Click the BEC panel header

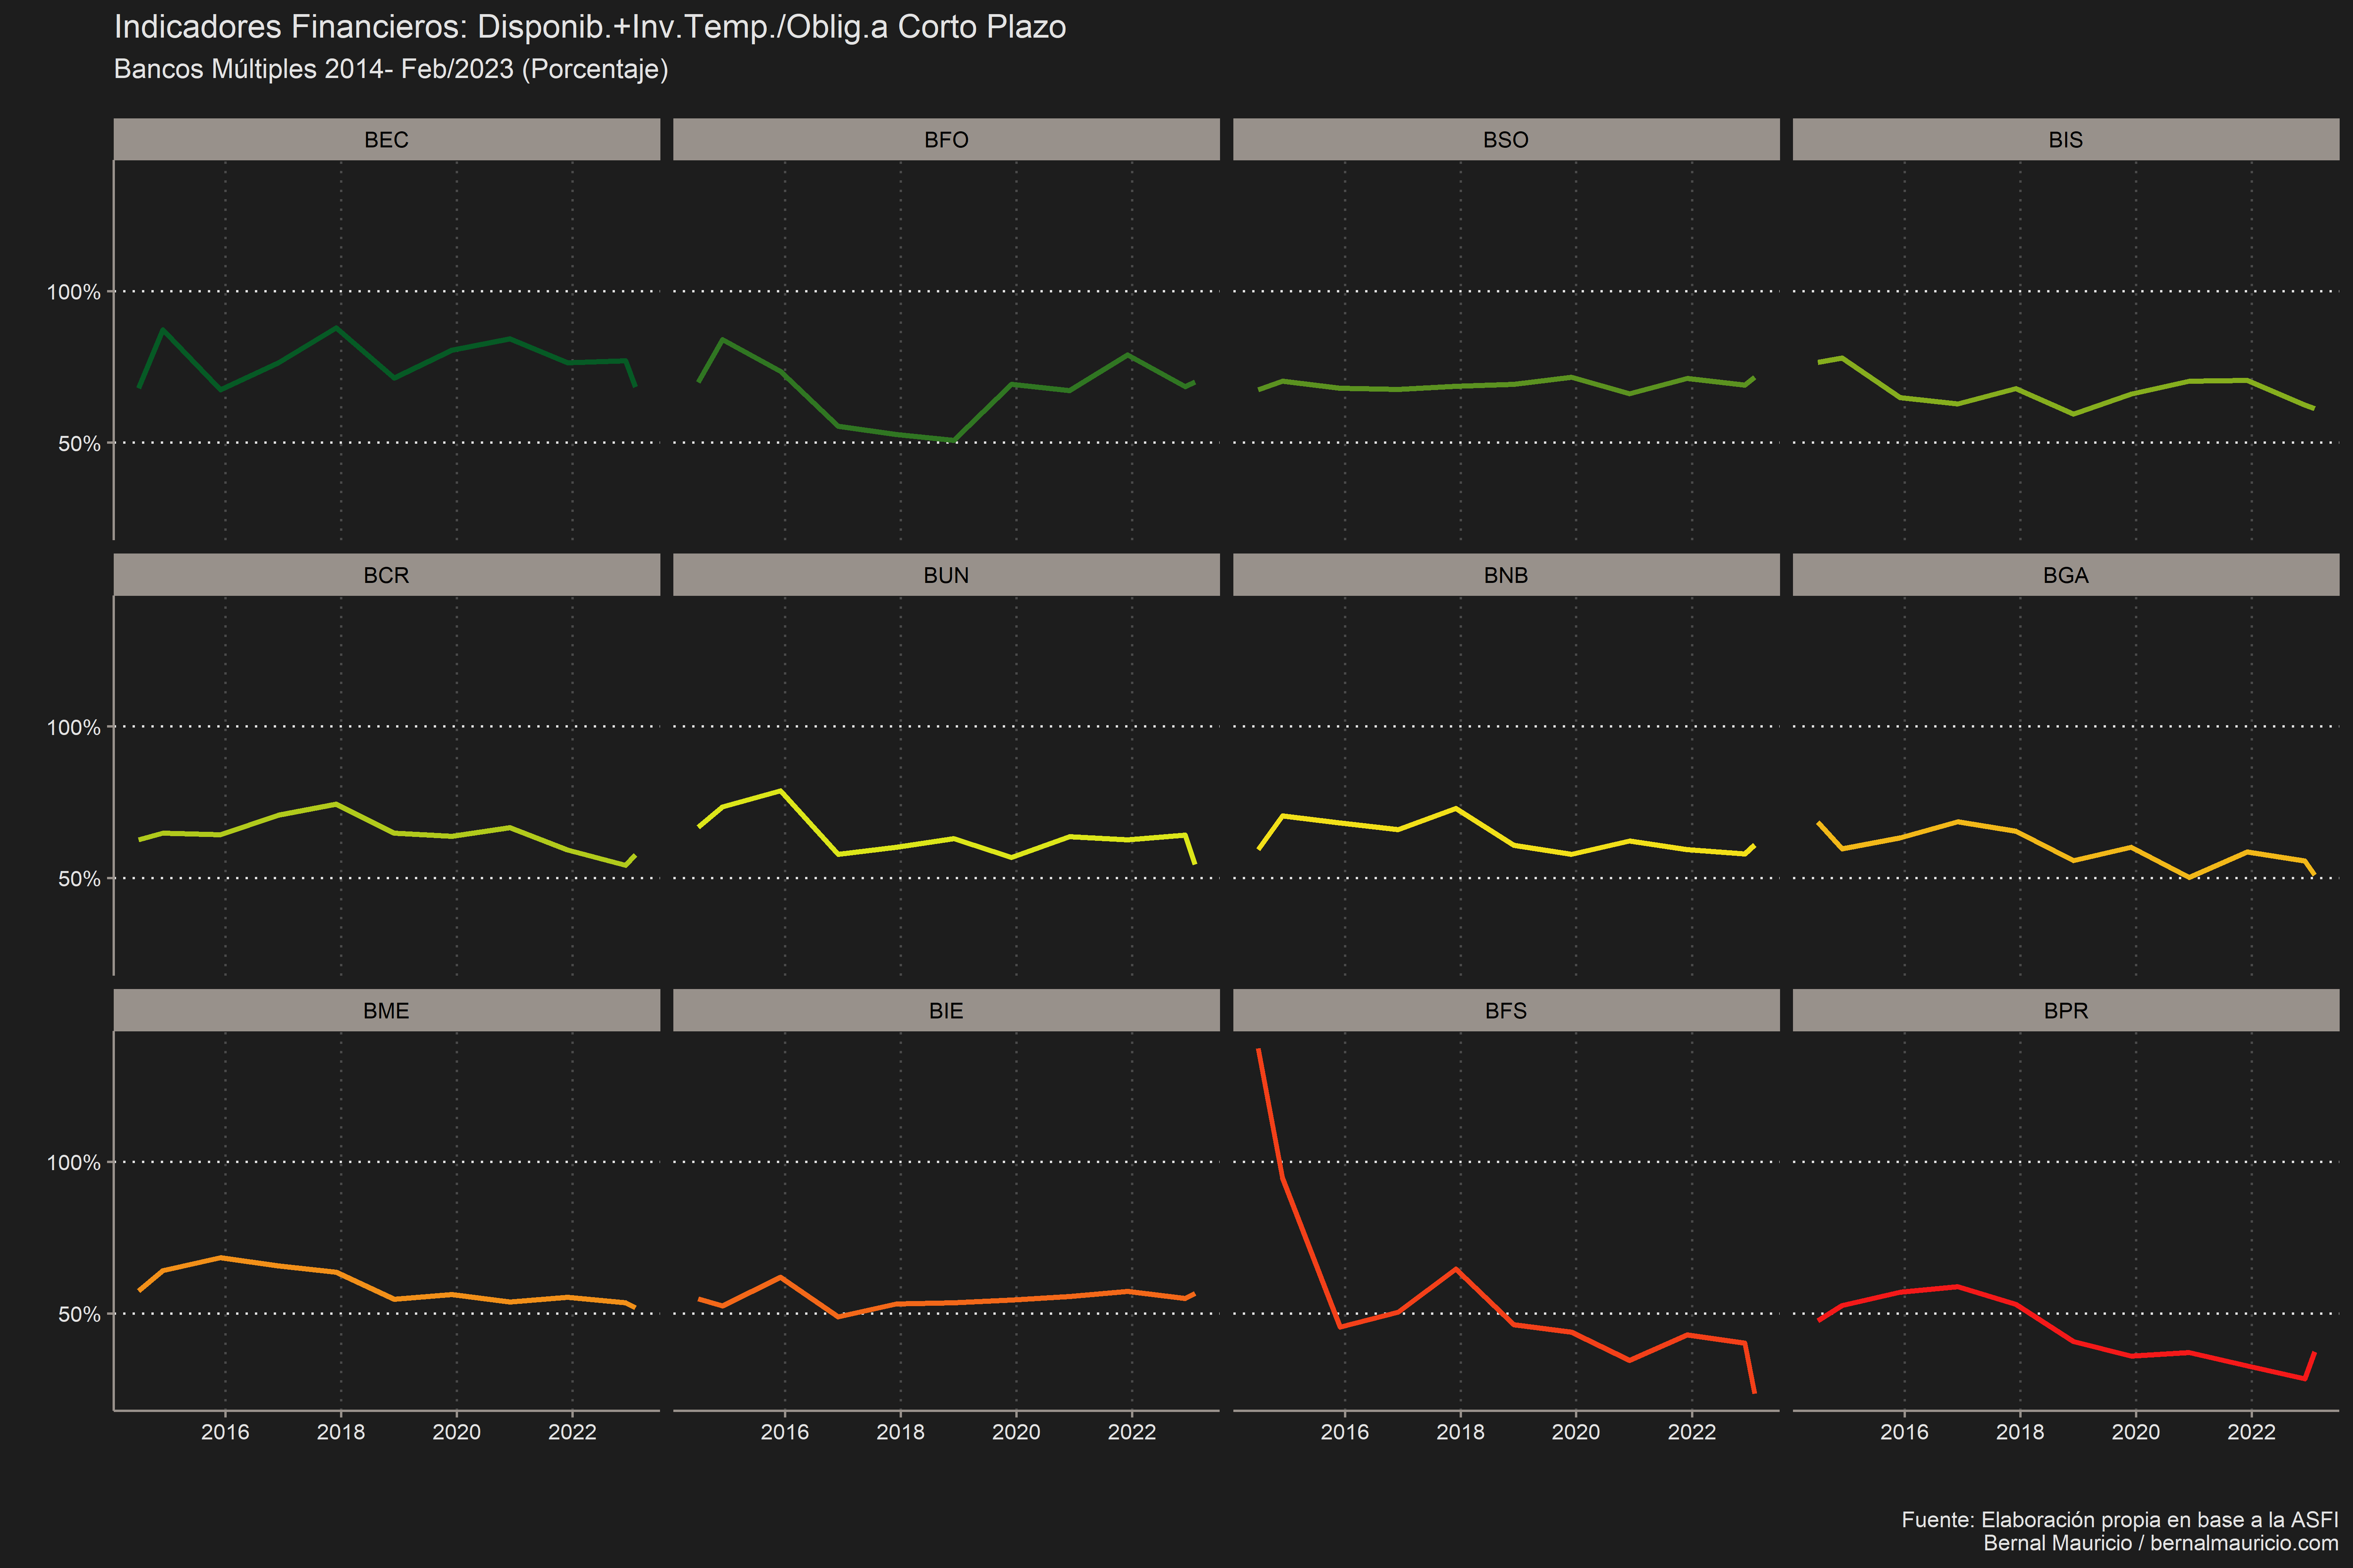(386, 139)
